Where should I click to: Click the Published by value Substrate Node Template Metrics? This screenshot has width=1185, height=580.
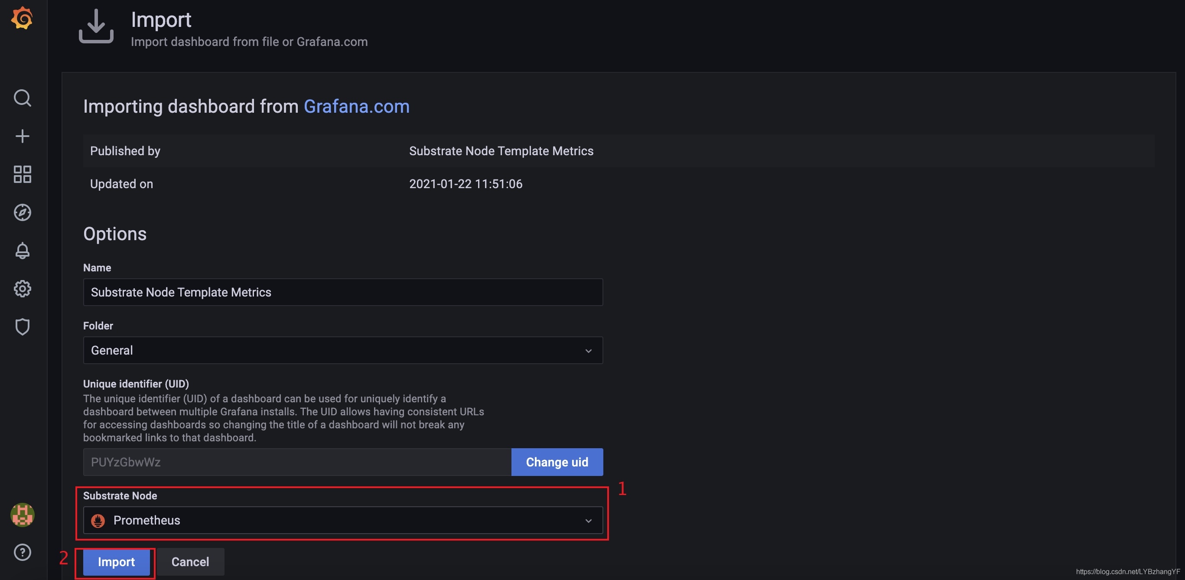[x=501, y=151]
